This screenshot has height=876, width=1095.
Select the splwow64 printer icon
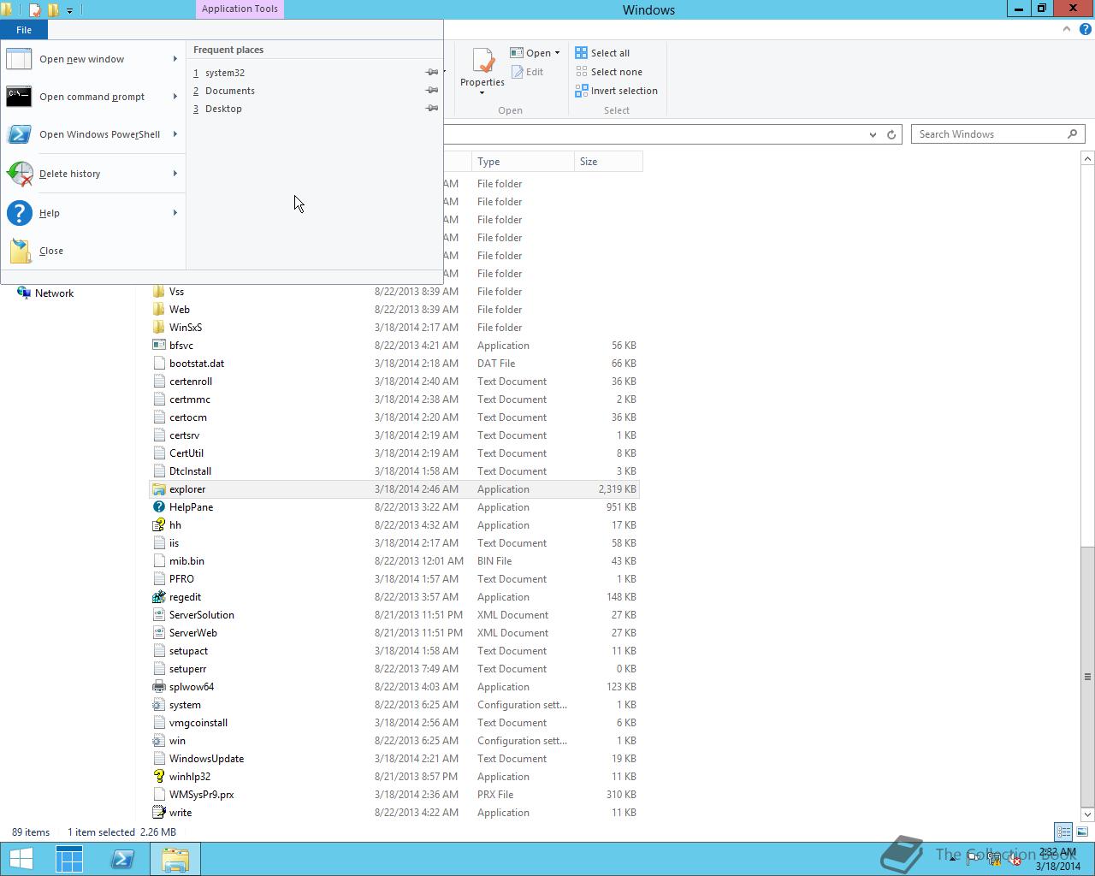tap(158, 687)
